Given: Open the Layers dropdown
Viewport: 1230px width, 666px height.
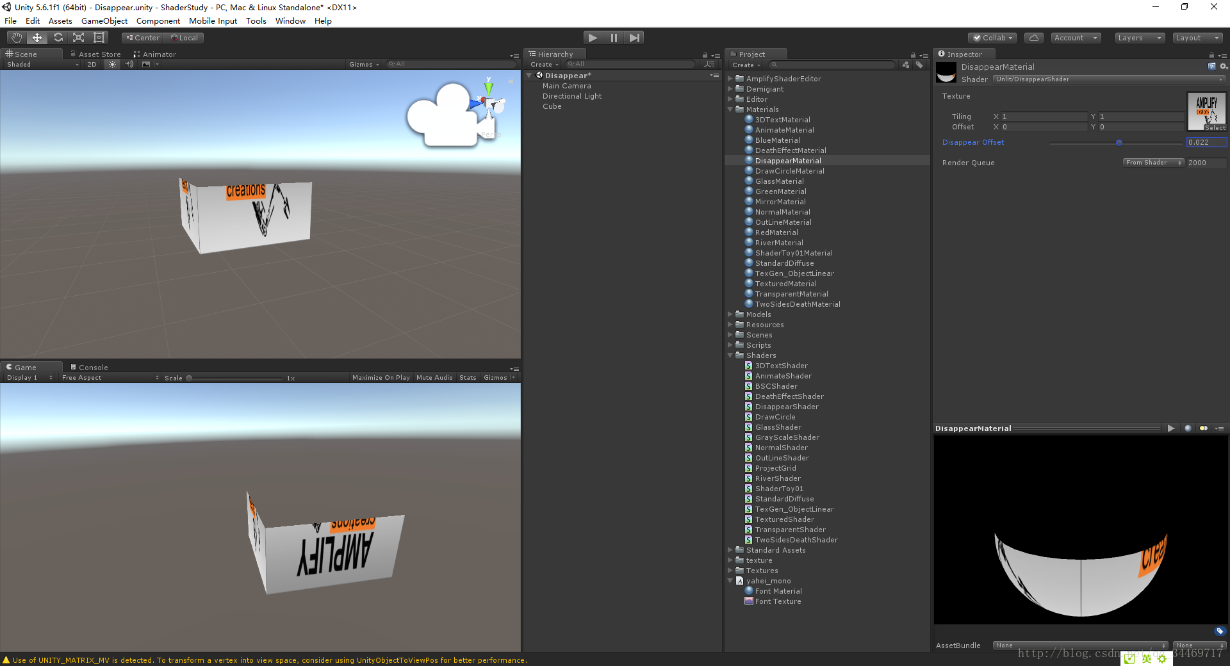Looking at the screenshot, I should 1140,38.
